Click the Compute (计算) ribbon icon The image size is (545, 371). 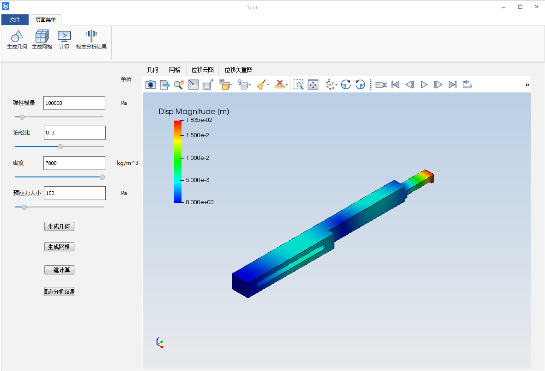click(x=64, y=40)
